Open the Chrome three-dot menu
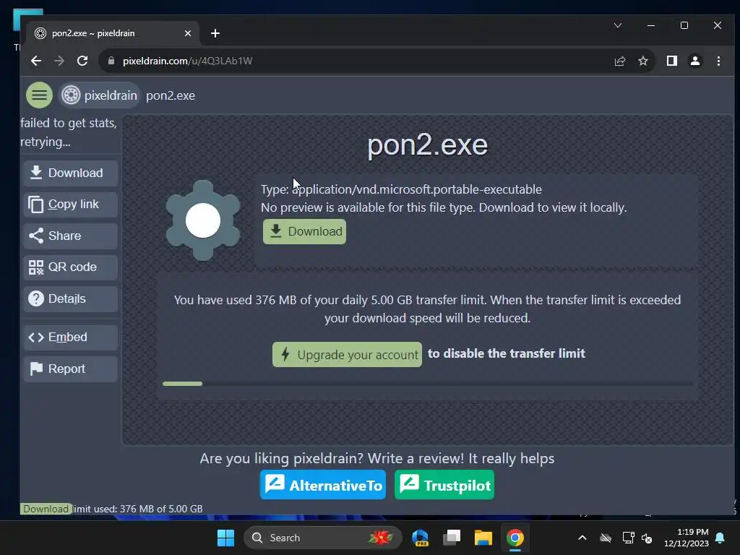 [x=718, y=61]
